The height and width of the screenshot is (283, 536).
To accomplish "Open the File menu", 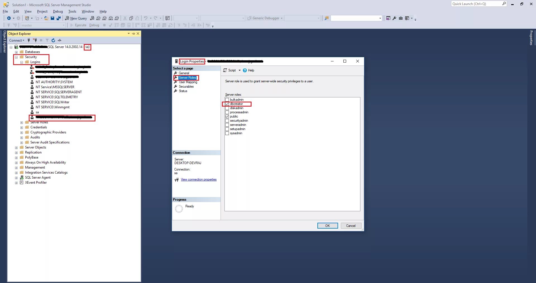I will [x=5, y=11].
